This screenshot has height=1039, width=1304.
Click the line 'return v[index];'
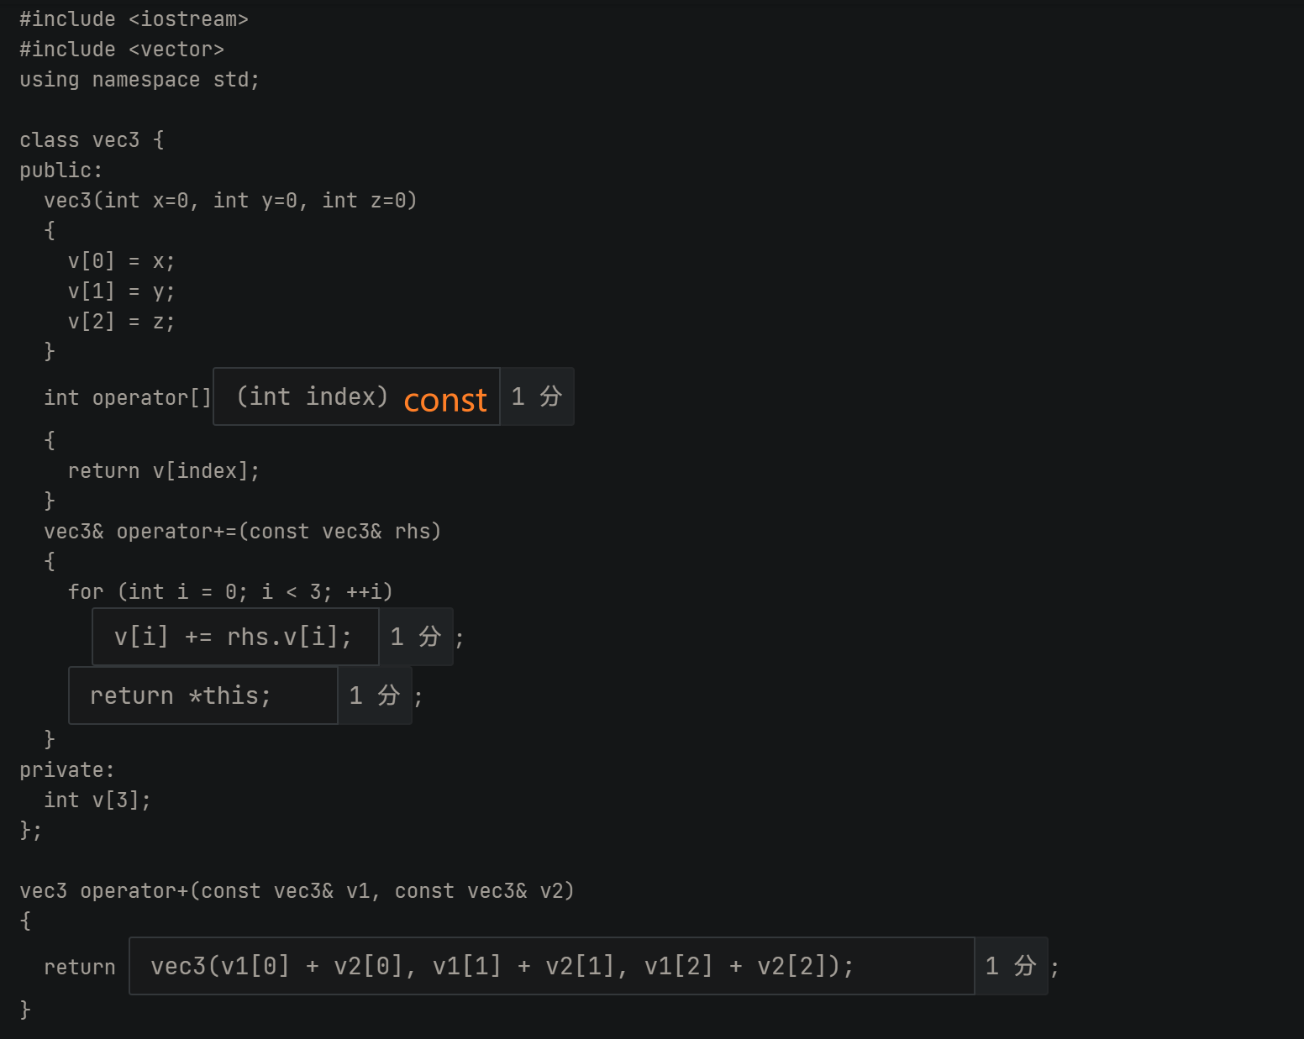pos(164,471)
